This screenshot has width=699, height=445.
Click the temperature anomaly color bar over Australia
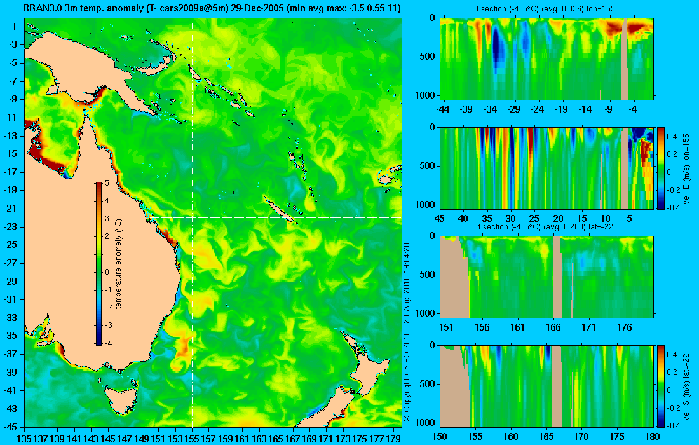pos(98,263)
